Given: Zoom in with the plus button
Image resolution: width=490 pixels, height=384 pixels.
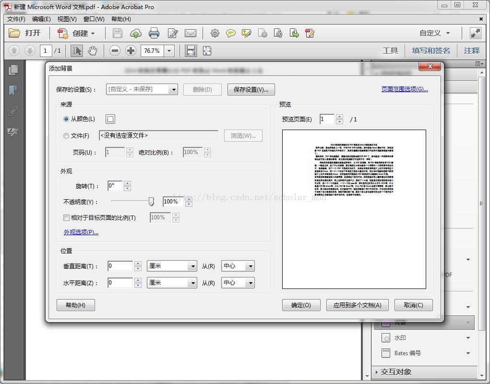Looking at the screenshot, I should tap(131, 50).
